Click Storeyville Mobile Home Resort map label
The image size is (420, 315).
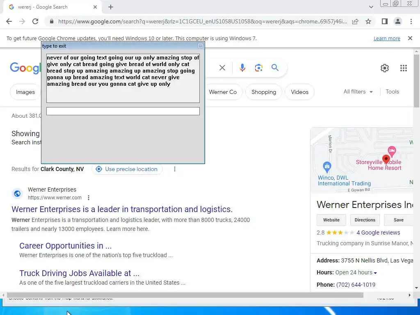(x=379, y=165)
